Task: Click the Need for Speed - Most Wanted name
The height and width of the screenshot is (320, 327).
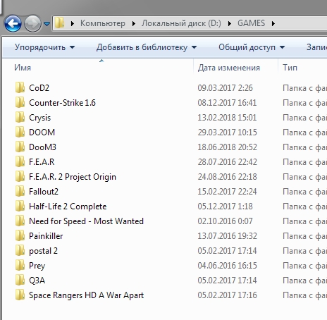Action: coord(86,221)
